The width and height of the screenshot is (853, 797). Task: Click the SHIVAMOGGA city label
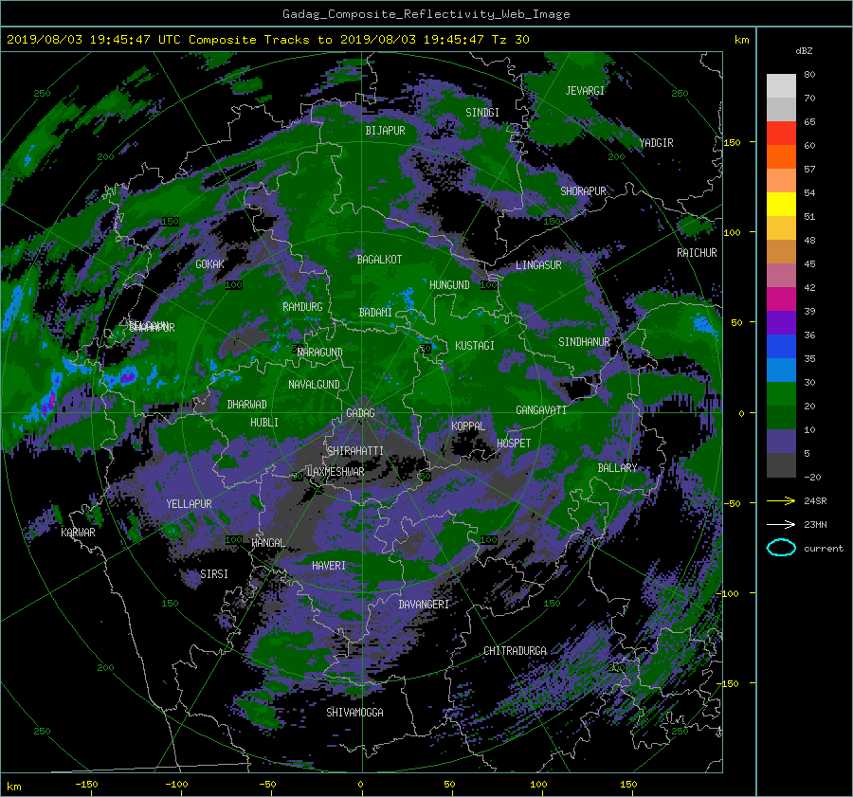pyautogui.click(x=354, y=712)
